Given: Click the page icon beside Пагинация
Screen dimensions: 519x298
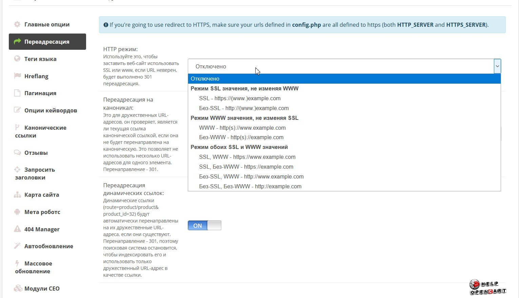Looking at the screenshot, I should coord(17,93).
